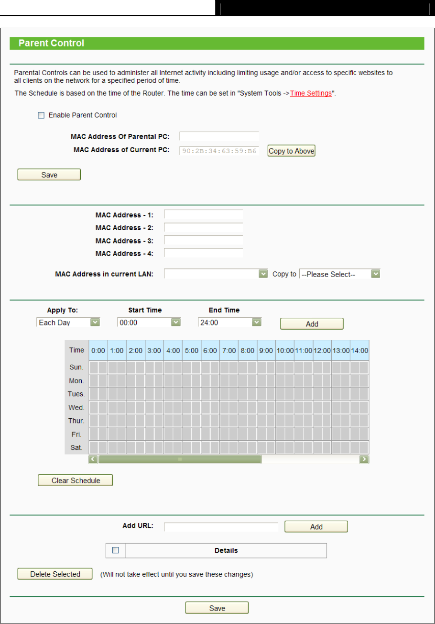Focus the MAC Address Of Parental PC field
This screenshot has height=624, width=435.
point(219,137)
